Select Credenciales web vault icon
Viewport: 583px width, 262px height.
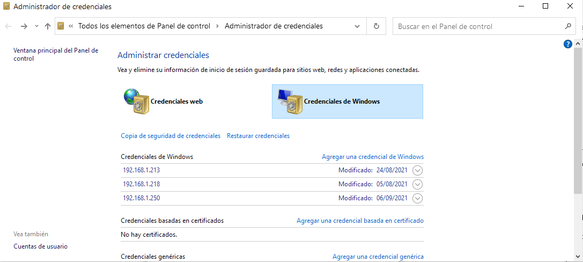click(x=136, y=101)
